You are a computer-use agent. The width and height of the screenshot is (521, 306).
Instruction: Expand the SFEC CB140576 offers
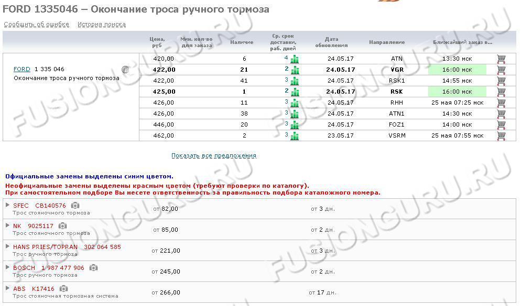pos(8,205)
